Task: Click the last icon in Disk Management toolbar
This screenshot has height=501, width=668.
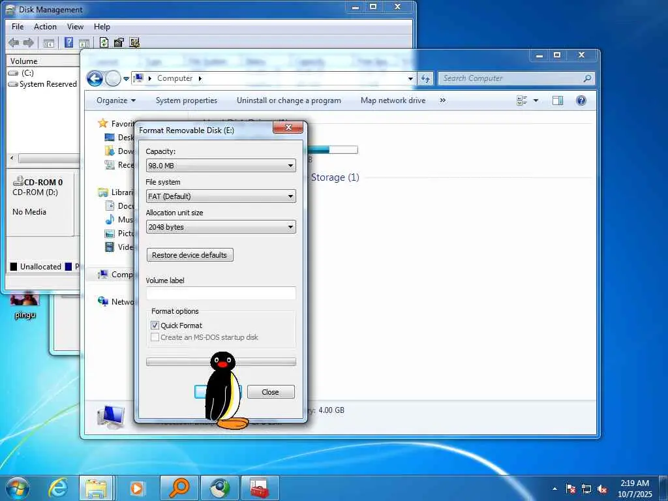Action: 134,42
